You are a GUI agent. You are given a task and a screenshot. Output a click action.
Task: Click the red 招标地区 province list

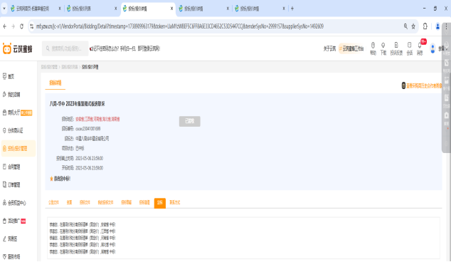[97, 119]
